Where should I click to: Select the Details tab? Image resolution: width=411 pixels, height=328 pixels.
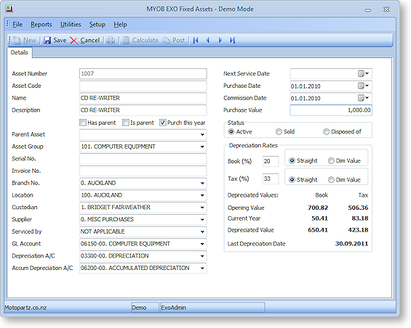(20, 52)
